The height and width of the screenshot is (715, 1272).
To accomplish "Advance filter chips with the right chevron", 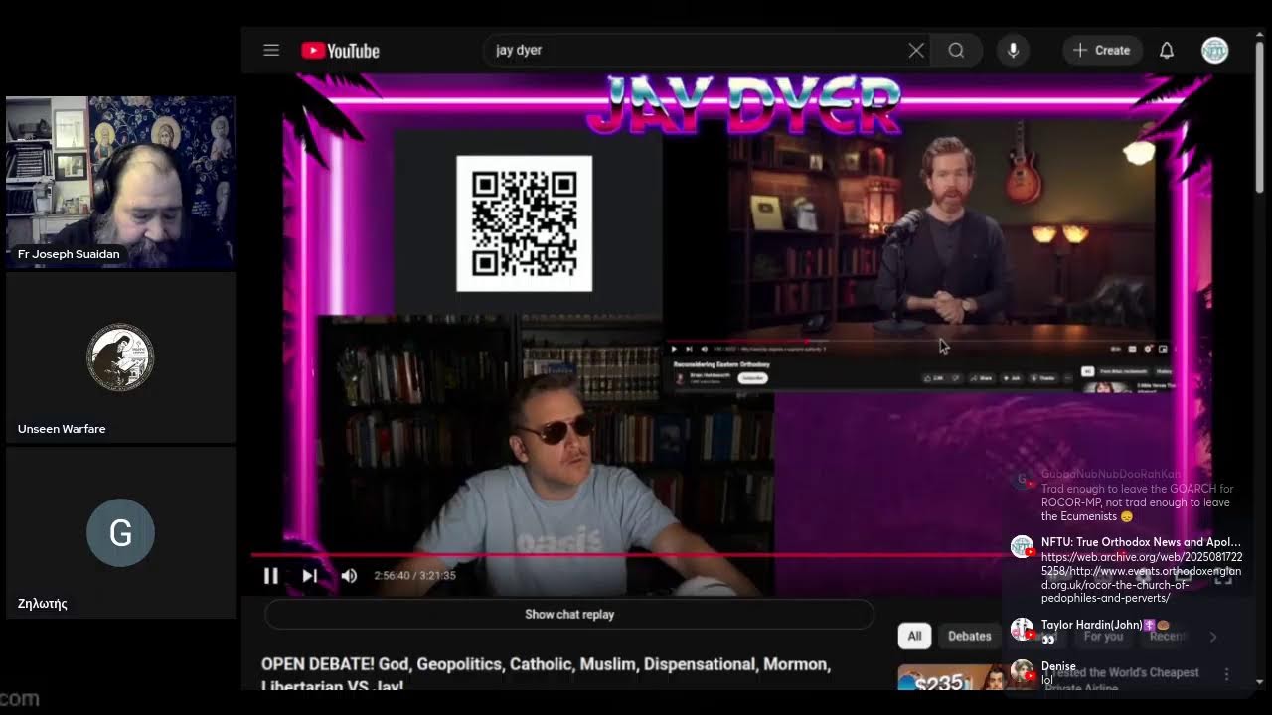I will (1213, 637).
